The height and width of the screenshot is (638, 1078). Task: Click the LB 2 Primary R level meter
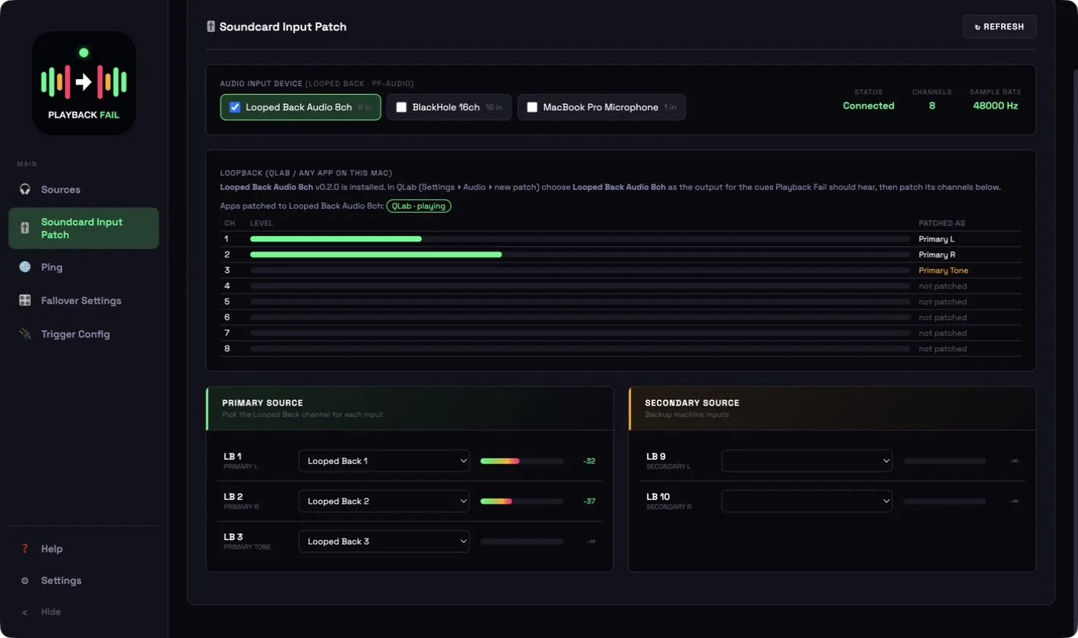coord(522,501)
